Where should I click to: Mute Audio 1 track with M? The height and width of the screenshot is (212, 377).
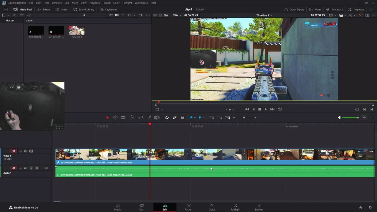click(37, 168)
